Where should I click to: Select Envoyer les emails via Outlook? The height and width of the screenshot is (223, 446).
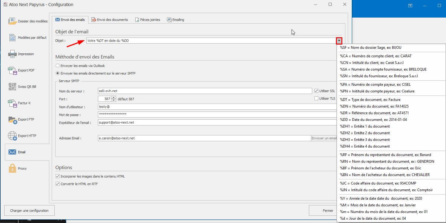pos(58,66)
